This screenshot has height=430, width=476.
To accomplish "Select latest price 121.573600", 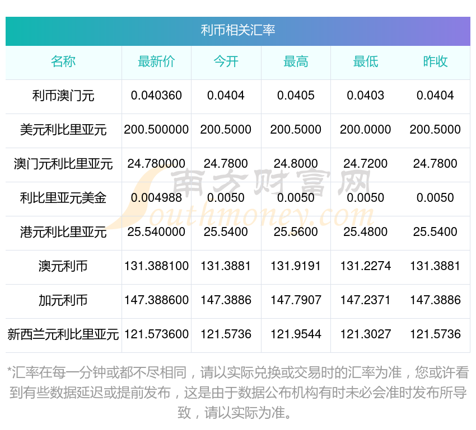I will 156,334.
